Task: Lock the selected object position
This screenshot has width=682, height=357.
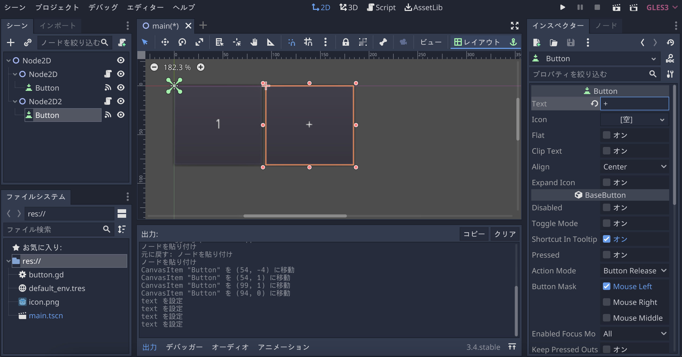Action: (x=346, y=42)
